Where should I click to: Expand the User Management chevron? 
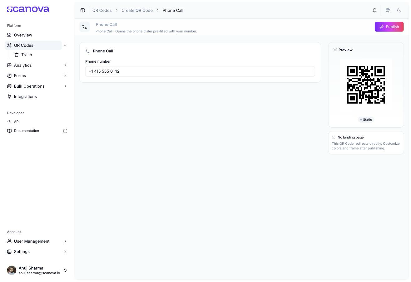click(x=65, y=241)
